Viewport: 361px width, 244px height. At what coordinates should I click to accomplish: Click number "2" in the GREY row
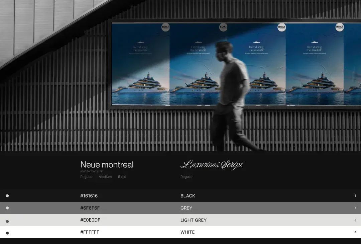(355, 207)
